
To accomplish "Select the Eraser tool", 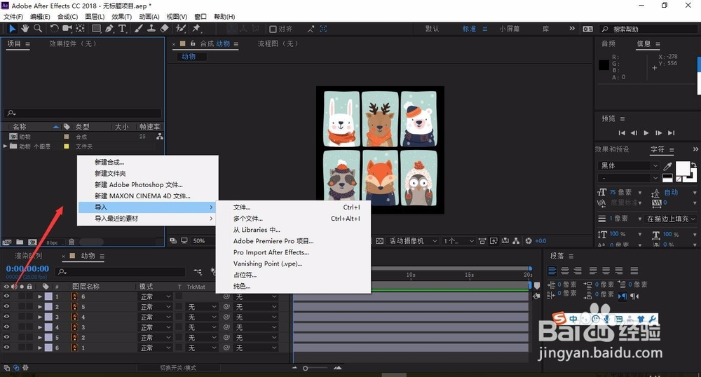I will tap(164, 29).
